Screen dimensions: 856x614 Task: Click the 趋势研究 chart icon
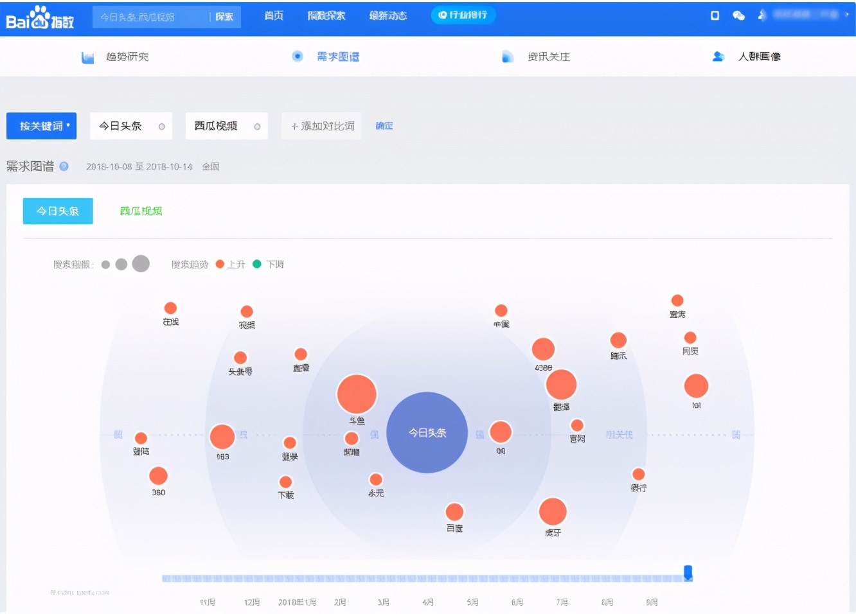pos(88,57)
